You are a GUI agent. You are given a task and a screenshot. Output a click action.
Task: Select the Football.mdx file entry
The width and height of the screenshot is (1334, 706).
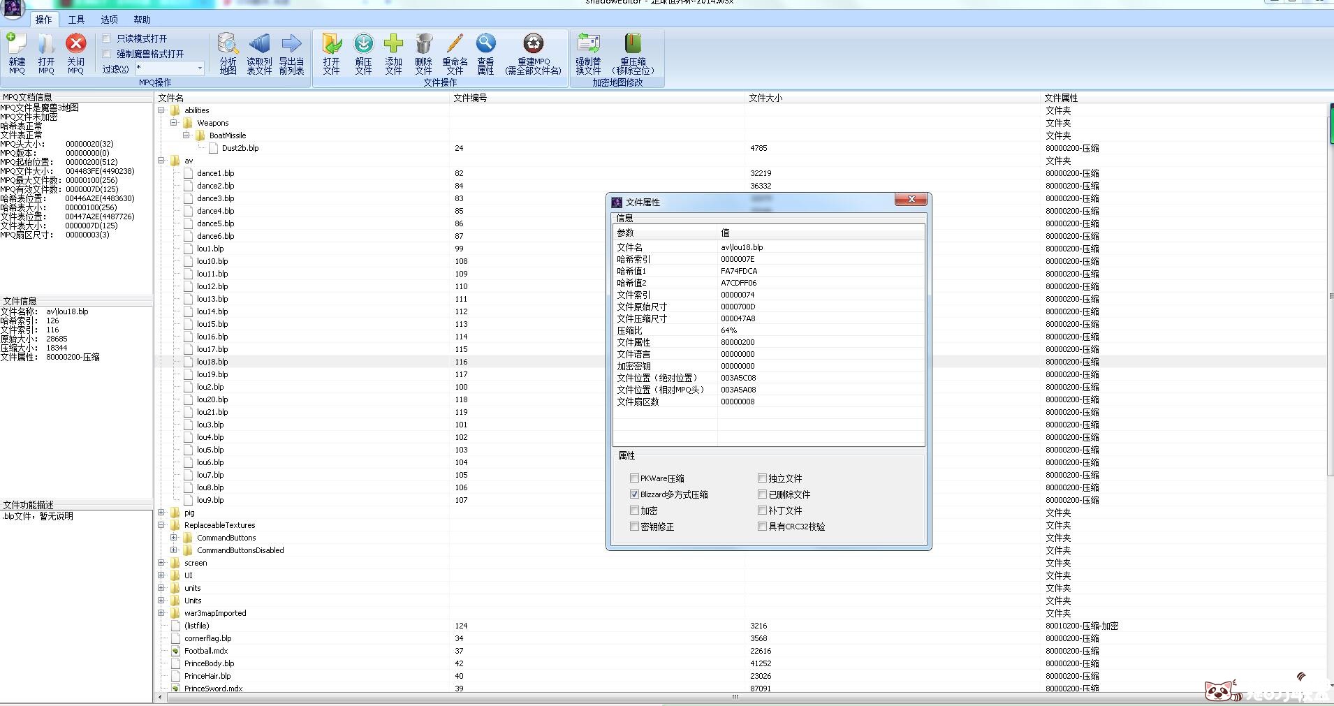point(206,651)
